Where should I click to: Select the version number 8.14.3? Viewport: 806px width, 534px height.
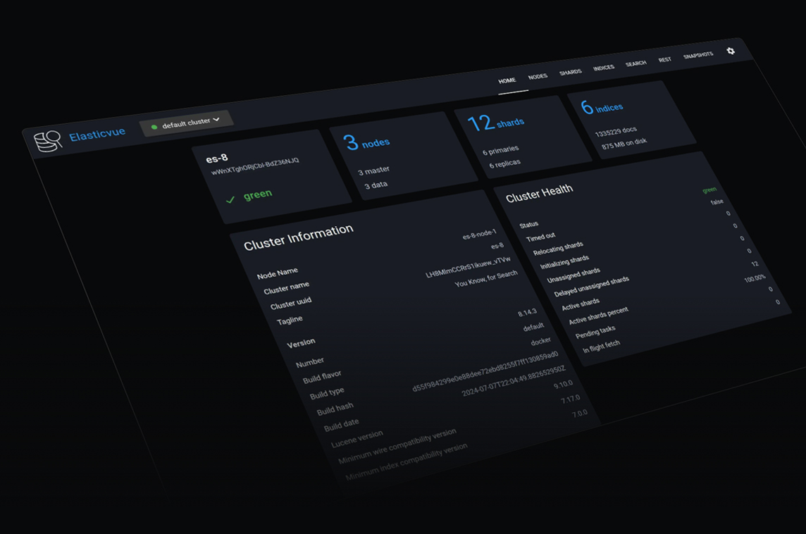coord(527,313)
